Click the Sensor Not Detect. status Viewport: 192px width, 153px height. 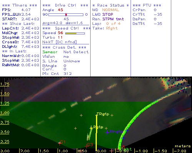(x=66, y=52)
